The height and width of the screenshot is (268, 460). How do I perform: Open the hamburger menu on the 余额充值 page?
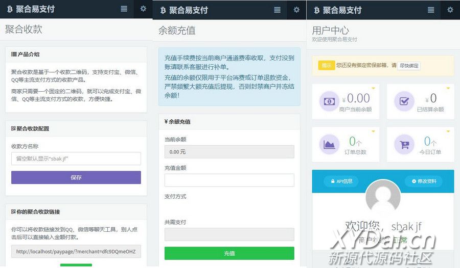coord(277,10)
